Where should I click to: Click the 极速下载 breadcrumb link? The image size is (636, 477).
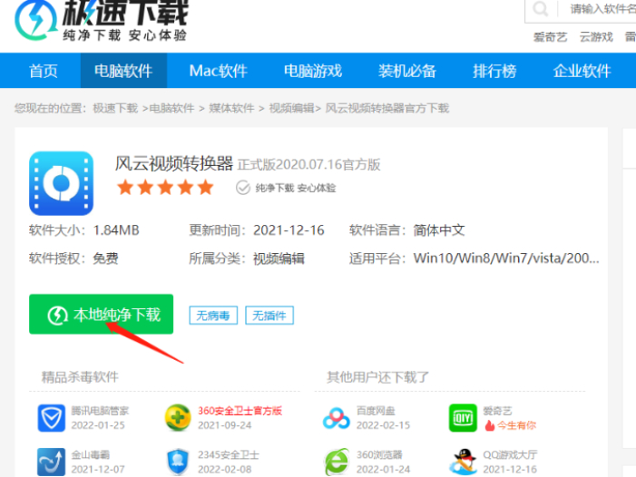(x=115, y=108)
